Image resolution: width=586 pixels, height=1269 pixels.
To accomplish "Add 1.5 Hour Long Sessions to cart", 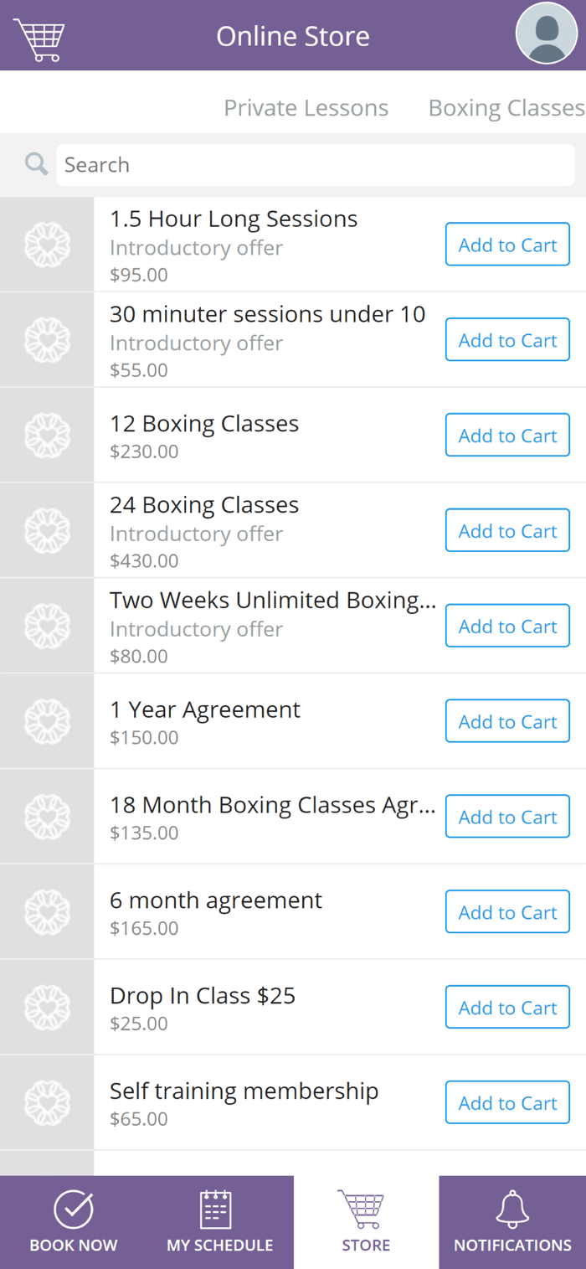I will tap(507, 245).
